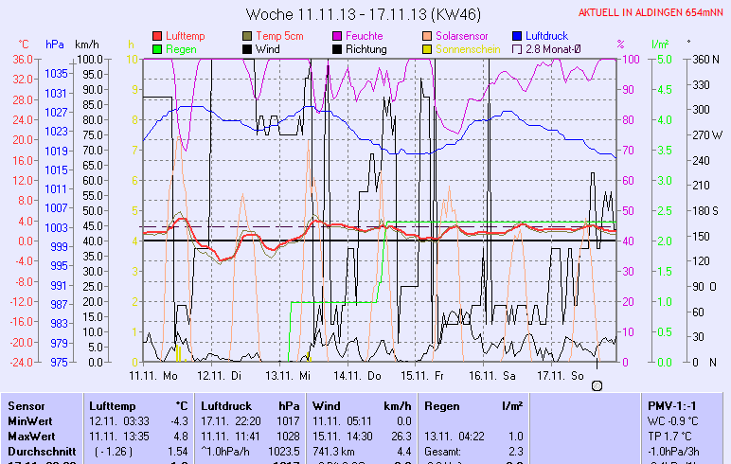This screenshot has width=731, height=464.
Task: Click the green Regen legend swatch
Action: coord(158,48)
